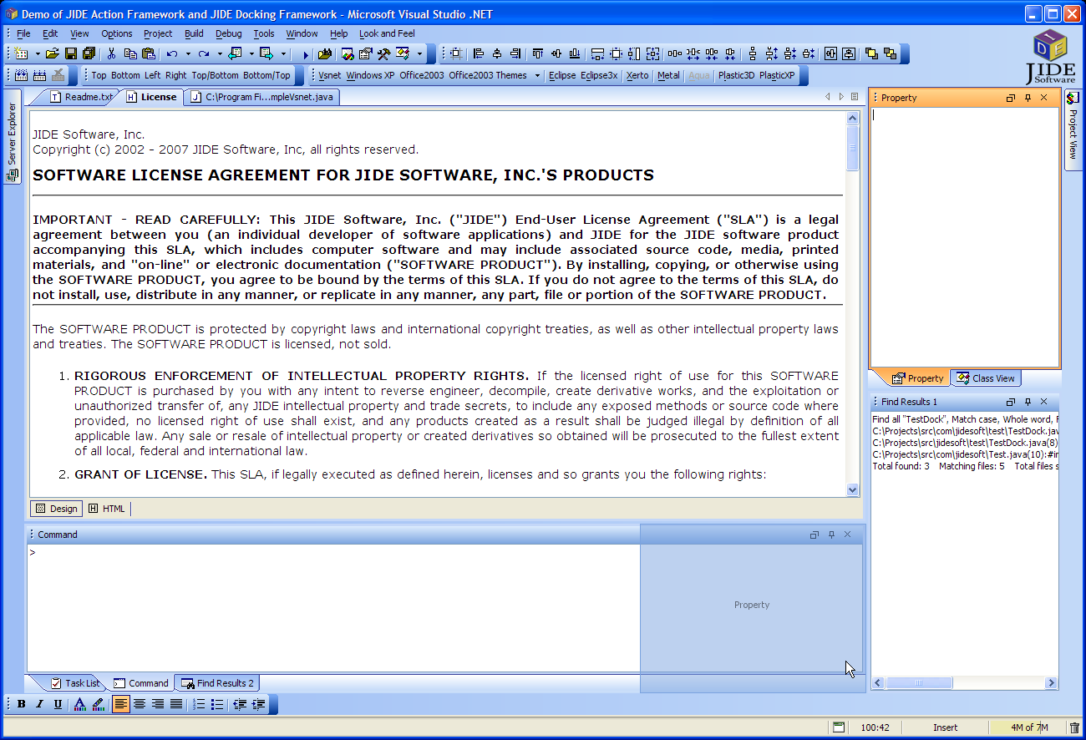Click the increase indent icon
The height and width of the screenshot is (740, 1086).
[x=259, y=704]
